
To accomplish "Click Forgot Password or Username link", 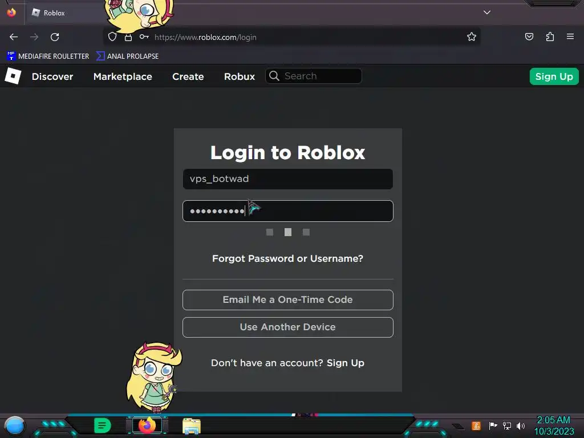I will [x=287, y=258].
